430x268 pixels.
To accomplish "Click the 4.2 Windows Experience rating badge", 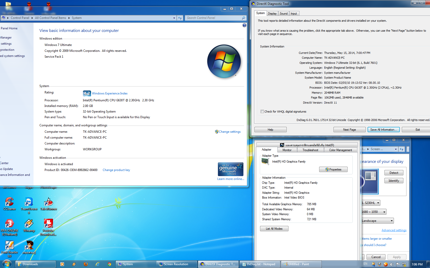I will click(87, 93).
